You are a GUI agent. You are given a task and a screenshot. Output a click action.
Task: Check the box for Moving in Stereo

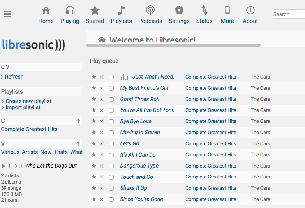click(x=111, y=133)
